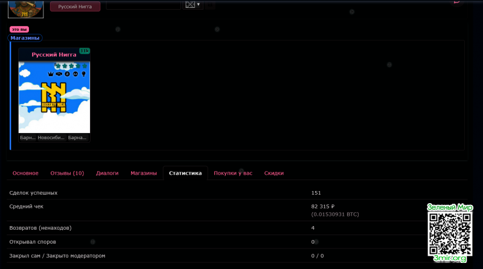The width and height of the screenshot is (483, 269).
Task: Open the Отзывы (10) tab
Action: [x=67, y=173]
